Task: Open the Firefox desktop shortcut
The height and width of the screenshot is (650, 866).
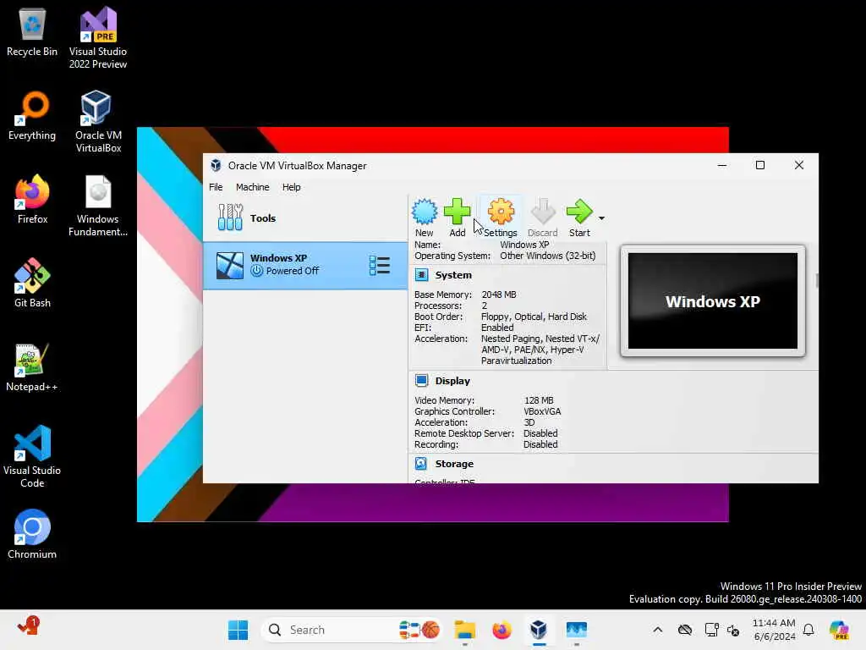Action: [x=32, y=200]
